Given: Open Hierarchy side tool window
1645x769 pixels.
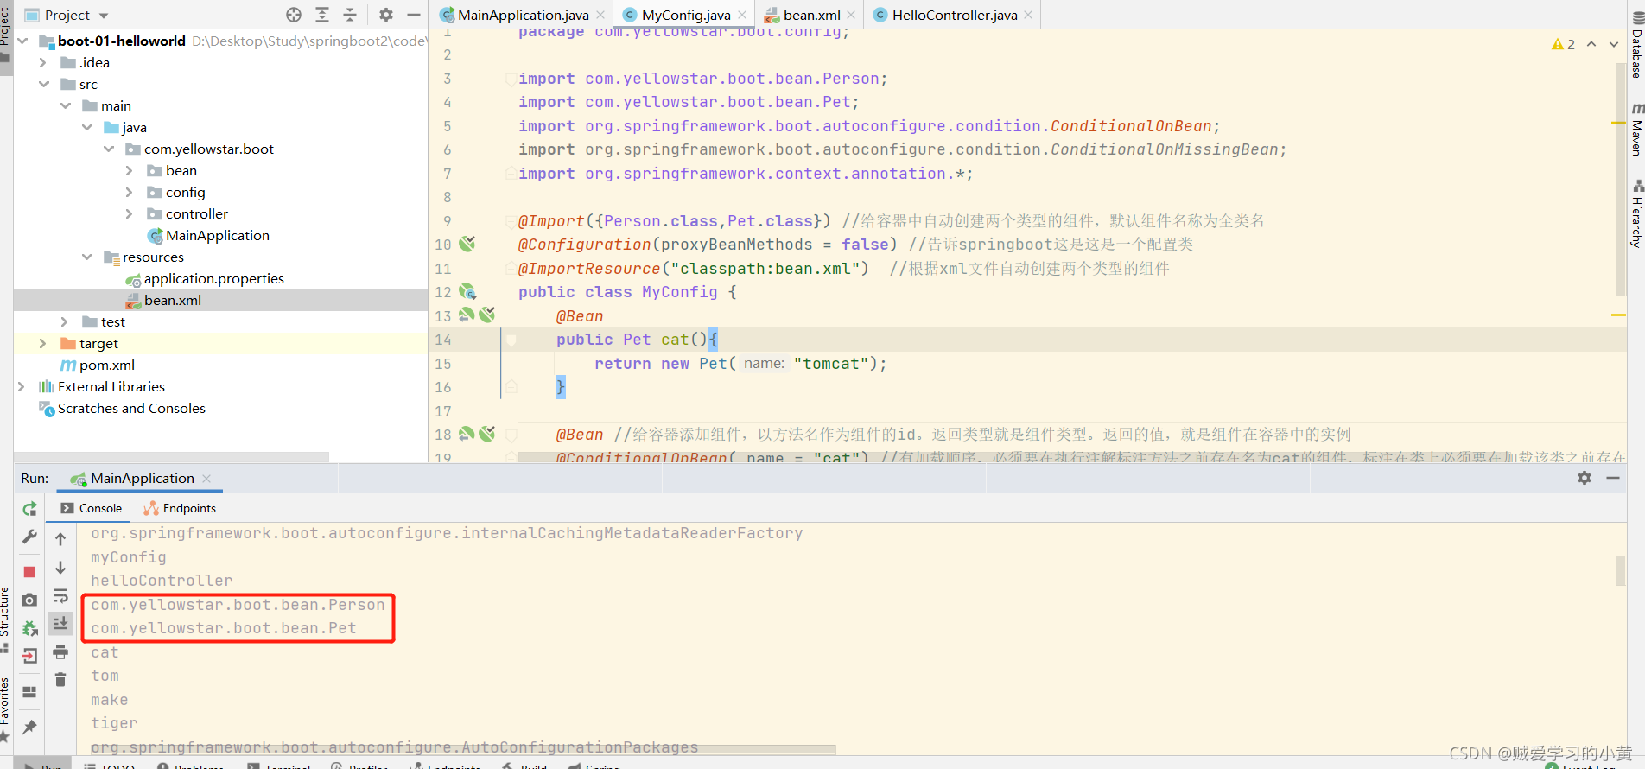Looking at the screenshot, I should click(x=1636, y=213).
